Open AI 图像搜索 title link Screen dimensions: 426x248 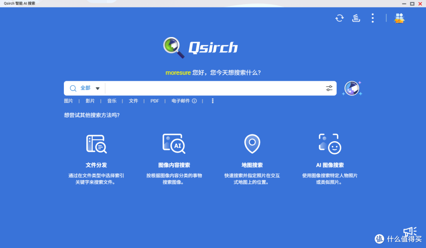point(330,165)
